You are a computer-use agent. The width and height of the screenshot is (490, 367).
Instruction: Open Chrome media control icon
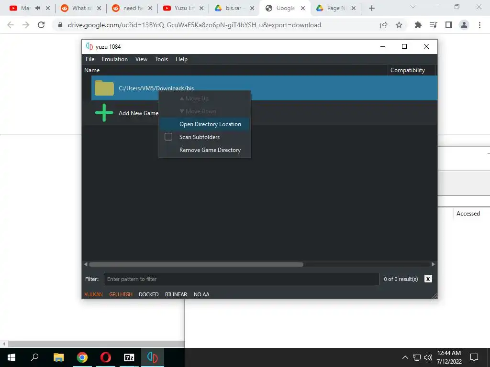pyautogui.click(x=434, y=25)
